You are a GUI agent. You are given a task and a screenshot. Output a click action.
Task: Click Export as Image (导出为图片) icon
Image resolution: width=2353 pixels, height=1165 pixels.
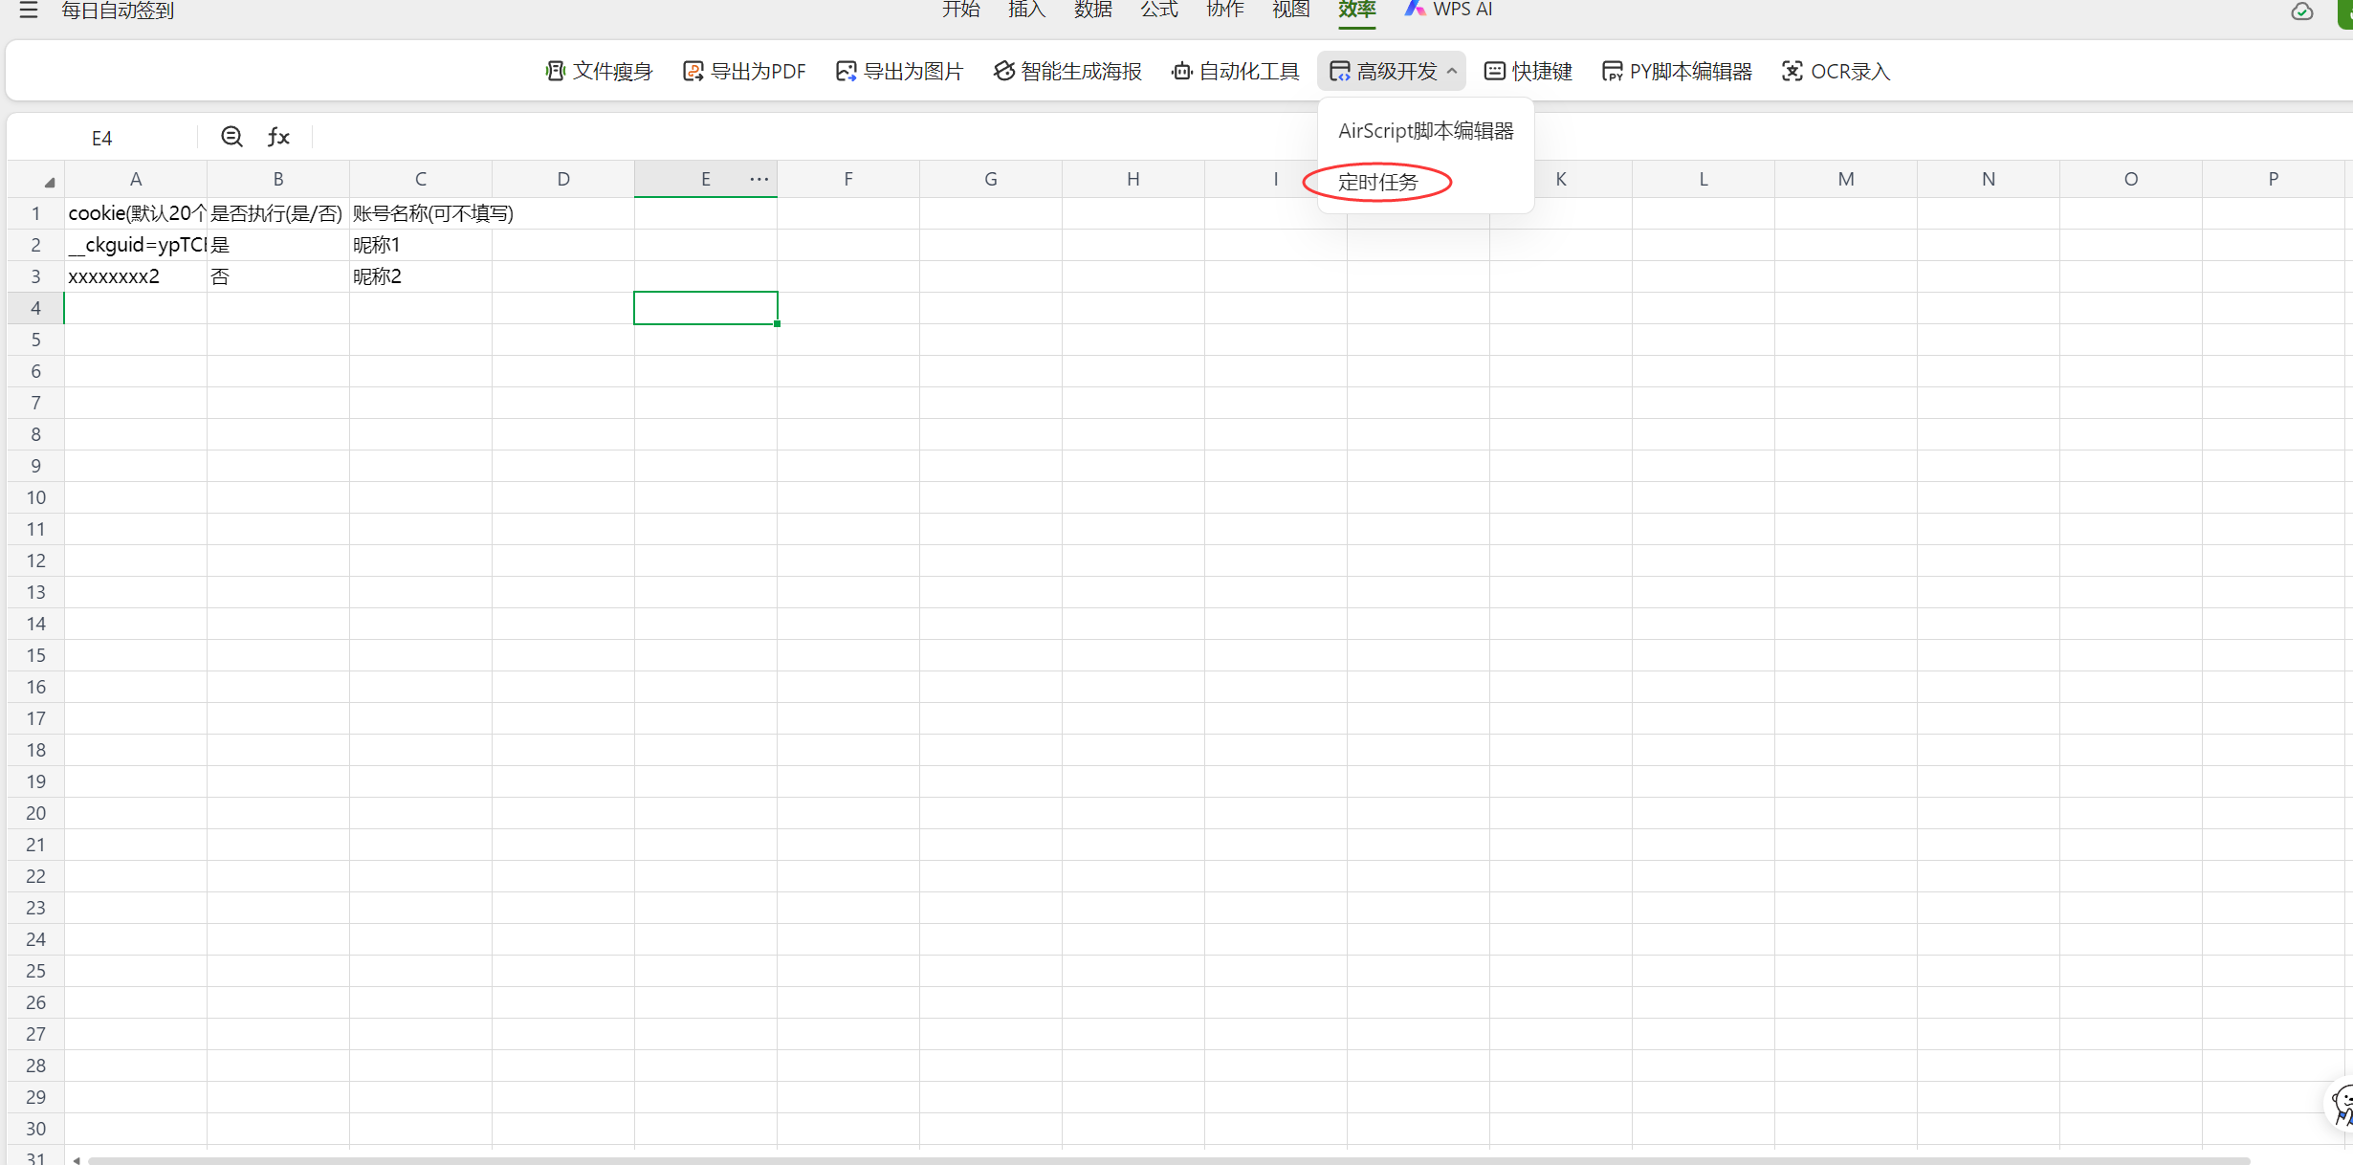tap(846, 71)
